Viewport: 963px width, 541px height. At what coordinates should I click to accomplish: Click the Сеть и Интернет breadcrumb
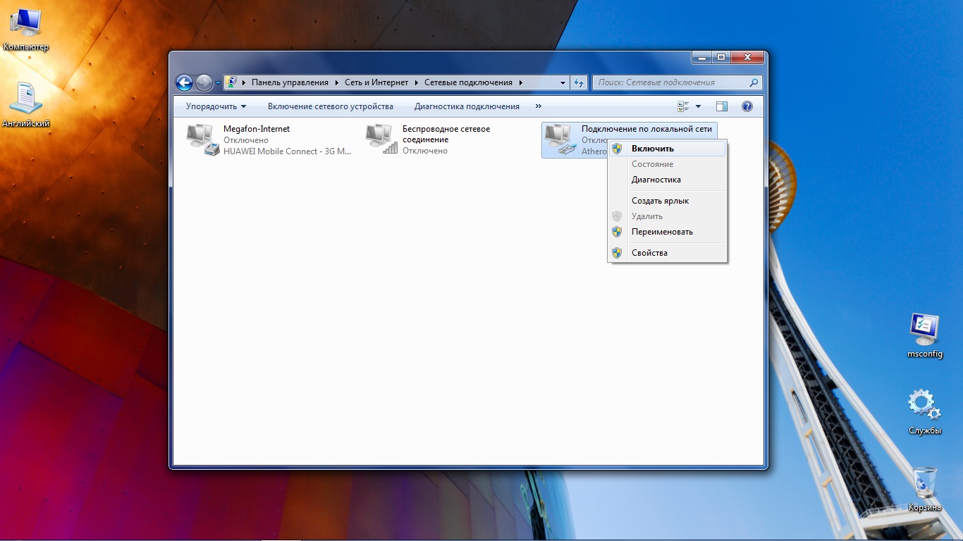[x=376, y=82]
